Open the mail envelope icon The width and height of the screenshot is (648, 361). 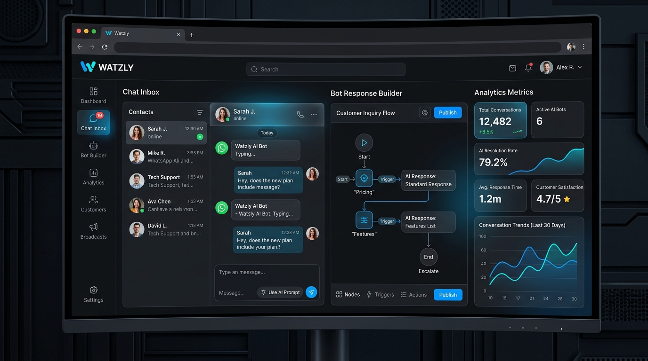512,68
